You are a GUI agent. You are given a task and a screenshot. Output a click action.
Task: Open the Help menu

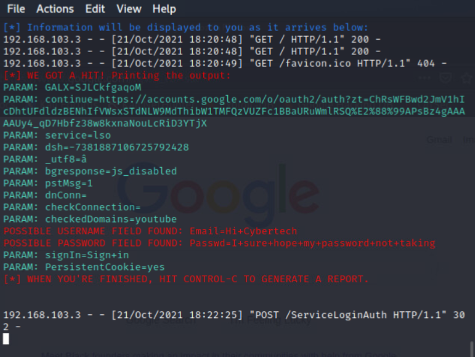[x=164, y=9]
